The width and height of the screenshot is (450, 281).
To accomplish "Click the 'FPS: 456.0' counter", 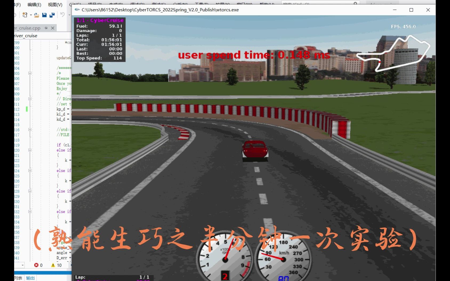I will pos(403,27).
